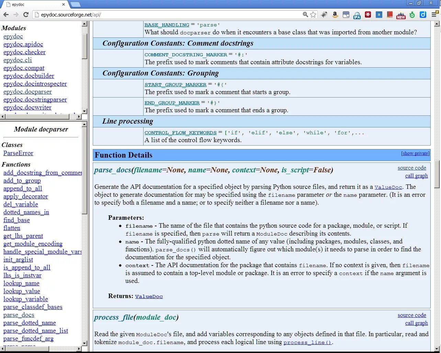Screen dimensions: 441x353
Task: Open COMMENT_DOCSTRING_MARKER constant link
Action: click(186, 55)
